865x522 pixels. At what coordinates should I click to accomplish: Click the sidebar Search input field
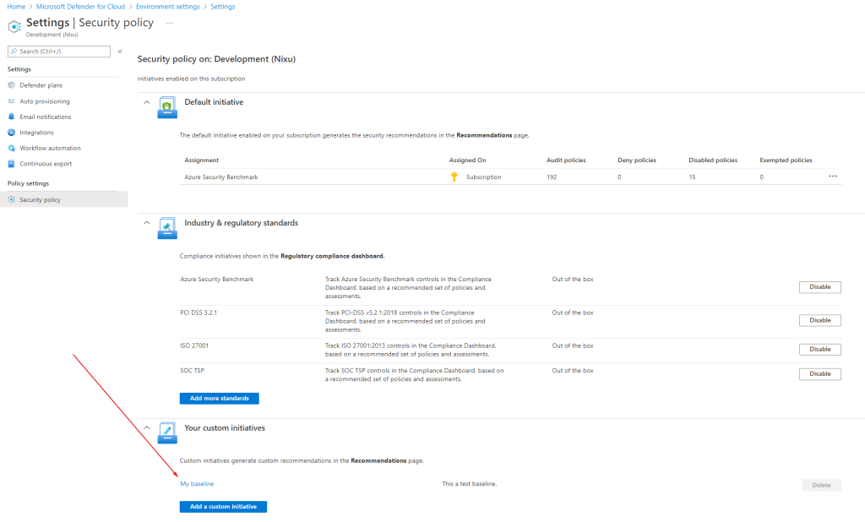[x=59, y=52]
